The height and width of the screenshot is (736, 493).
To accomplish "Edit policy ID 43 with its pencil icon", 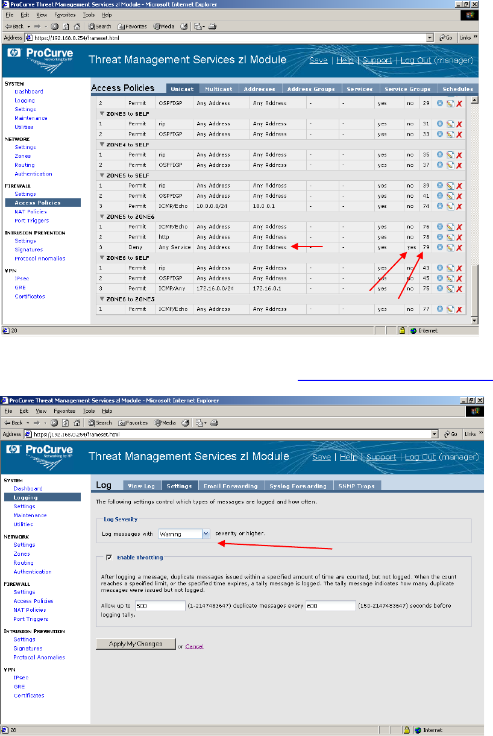I will (x=450, y=268).
